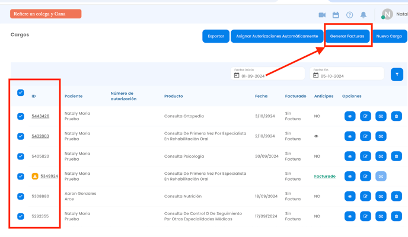
Task: Register payment for charge 5432803
Action: pyautogui.click(x=381, y=136)
